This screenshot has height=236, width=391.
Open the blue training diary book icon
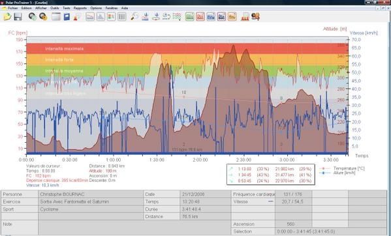(x=67, y=17)
